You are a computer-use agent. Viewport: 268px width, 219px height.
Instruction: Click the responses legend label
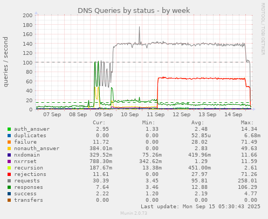29,187
